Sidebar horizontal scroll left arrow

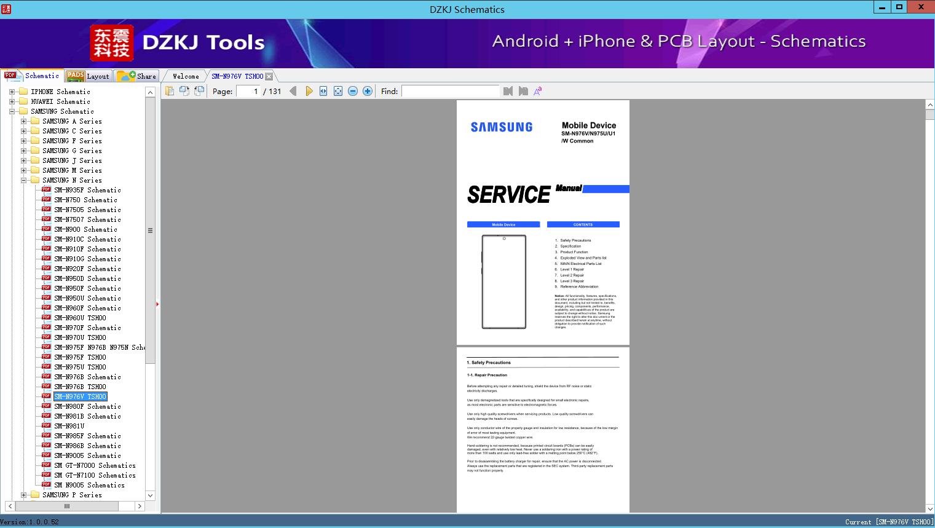coord(10,506)
